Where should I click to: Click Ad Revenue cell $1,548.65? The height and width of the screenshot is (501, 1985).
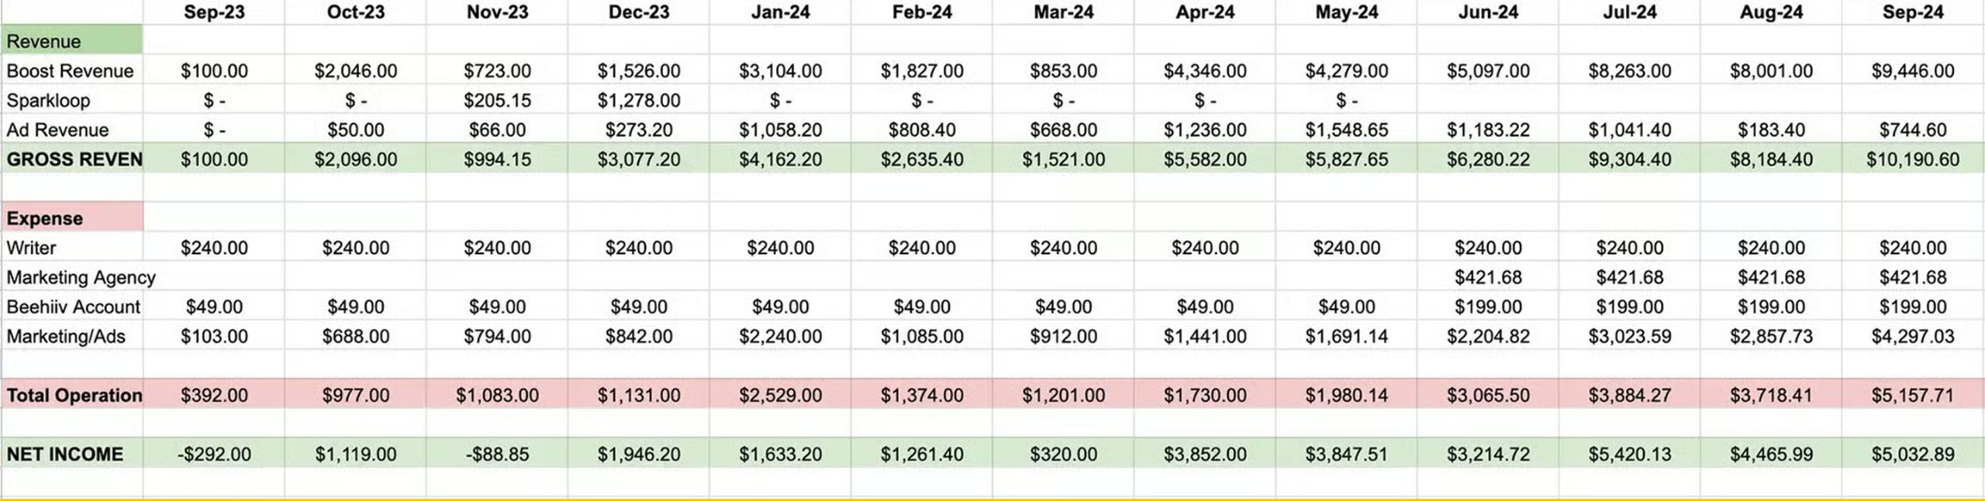point(1346,130)
